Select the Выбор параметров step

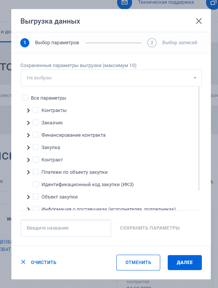coord(57,43)
